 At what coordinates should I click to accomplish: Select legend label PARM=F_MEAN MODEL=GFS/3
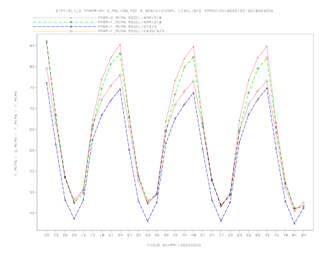click(127, 27)
